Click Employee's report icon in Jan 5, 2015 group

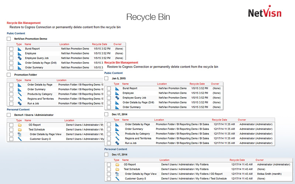coord(117,93)
